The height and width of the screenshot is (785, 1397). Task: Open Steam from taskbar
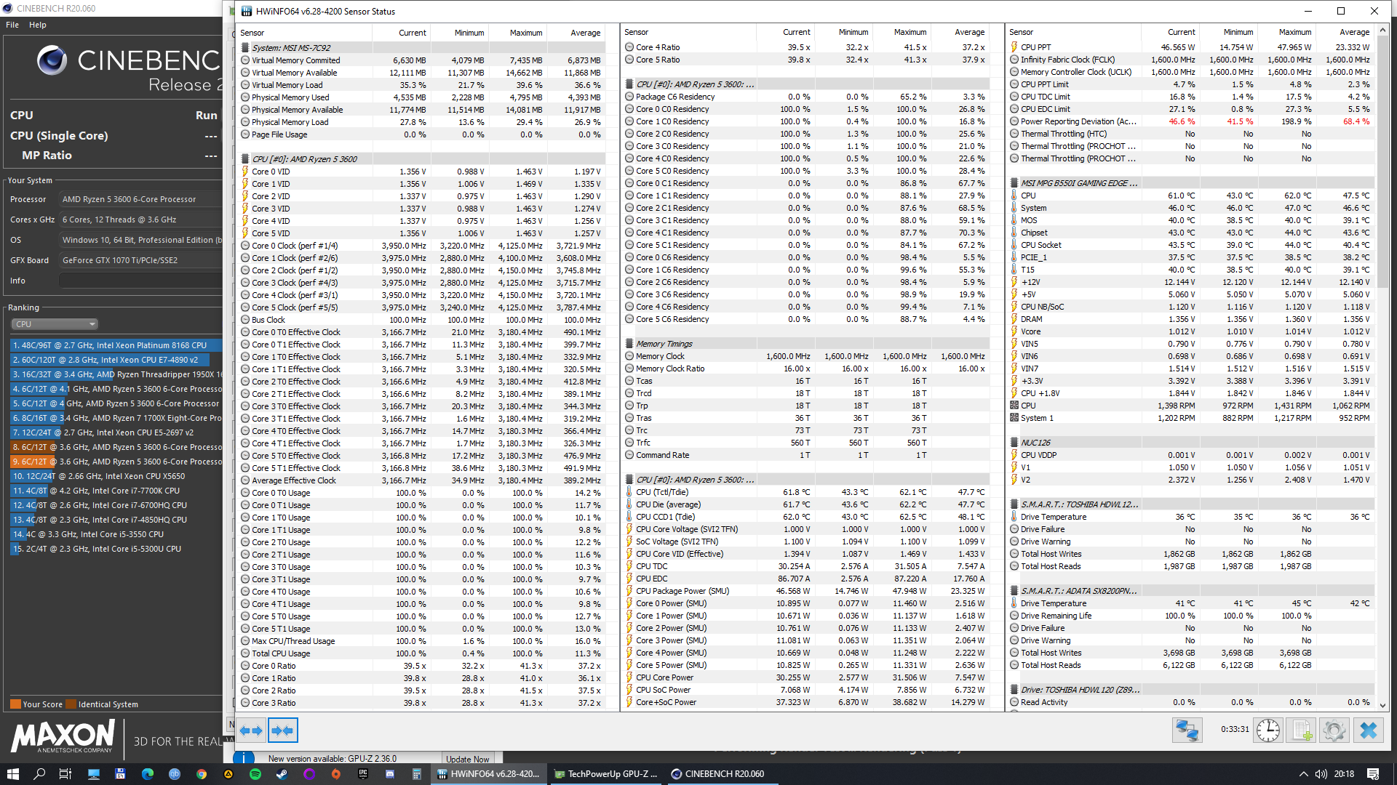click(x=282, y=774)
